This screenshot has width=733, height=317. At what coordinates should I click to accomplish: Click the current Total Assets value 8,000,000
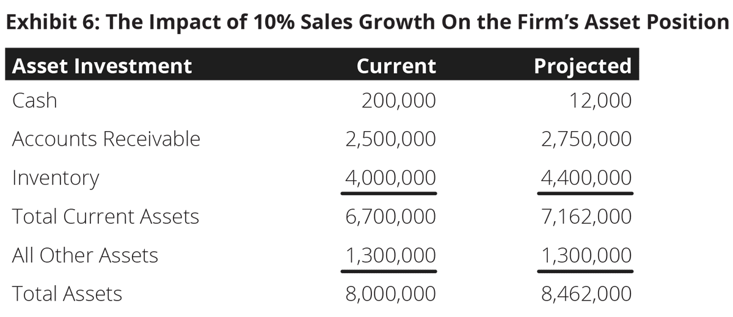pos(391,294)
